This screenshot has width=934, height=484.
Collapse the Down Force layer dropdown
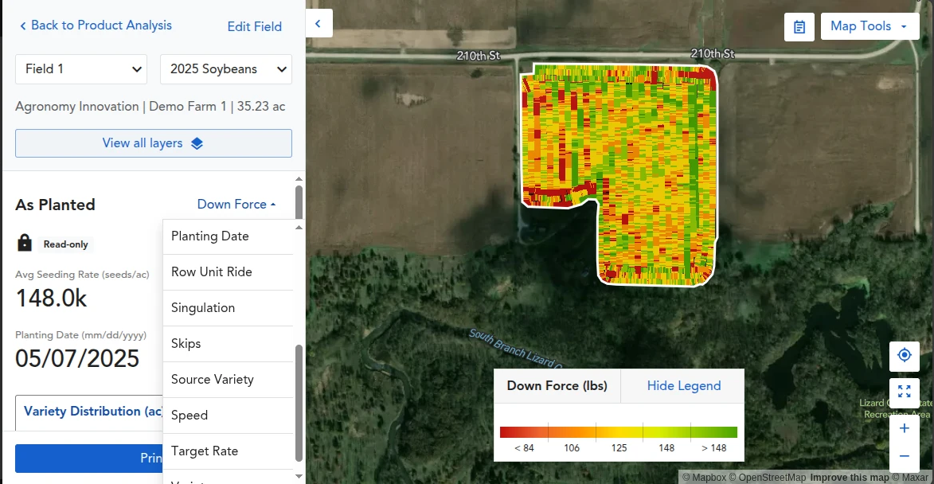[236, 205]
